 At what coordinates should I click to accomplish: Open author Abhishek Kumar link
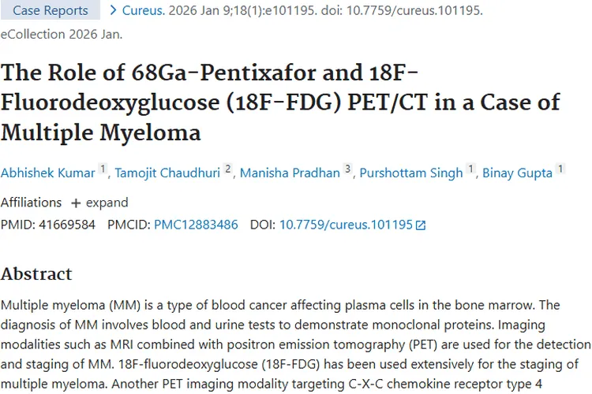coord(47,173)
